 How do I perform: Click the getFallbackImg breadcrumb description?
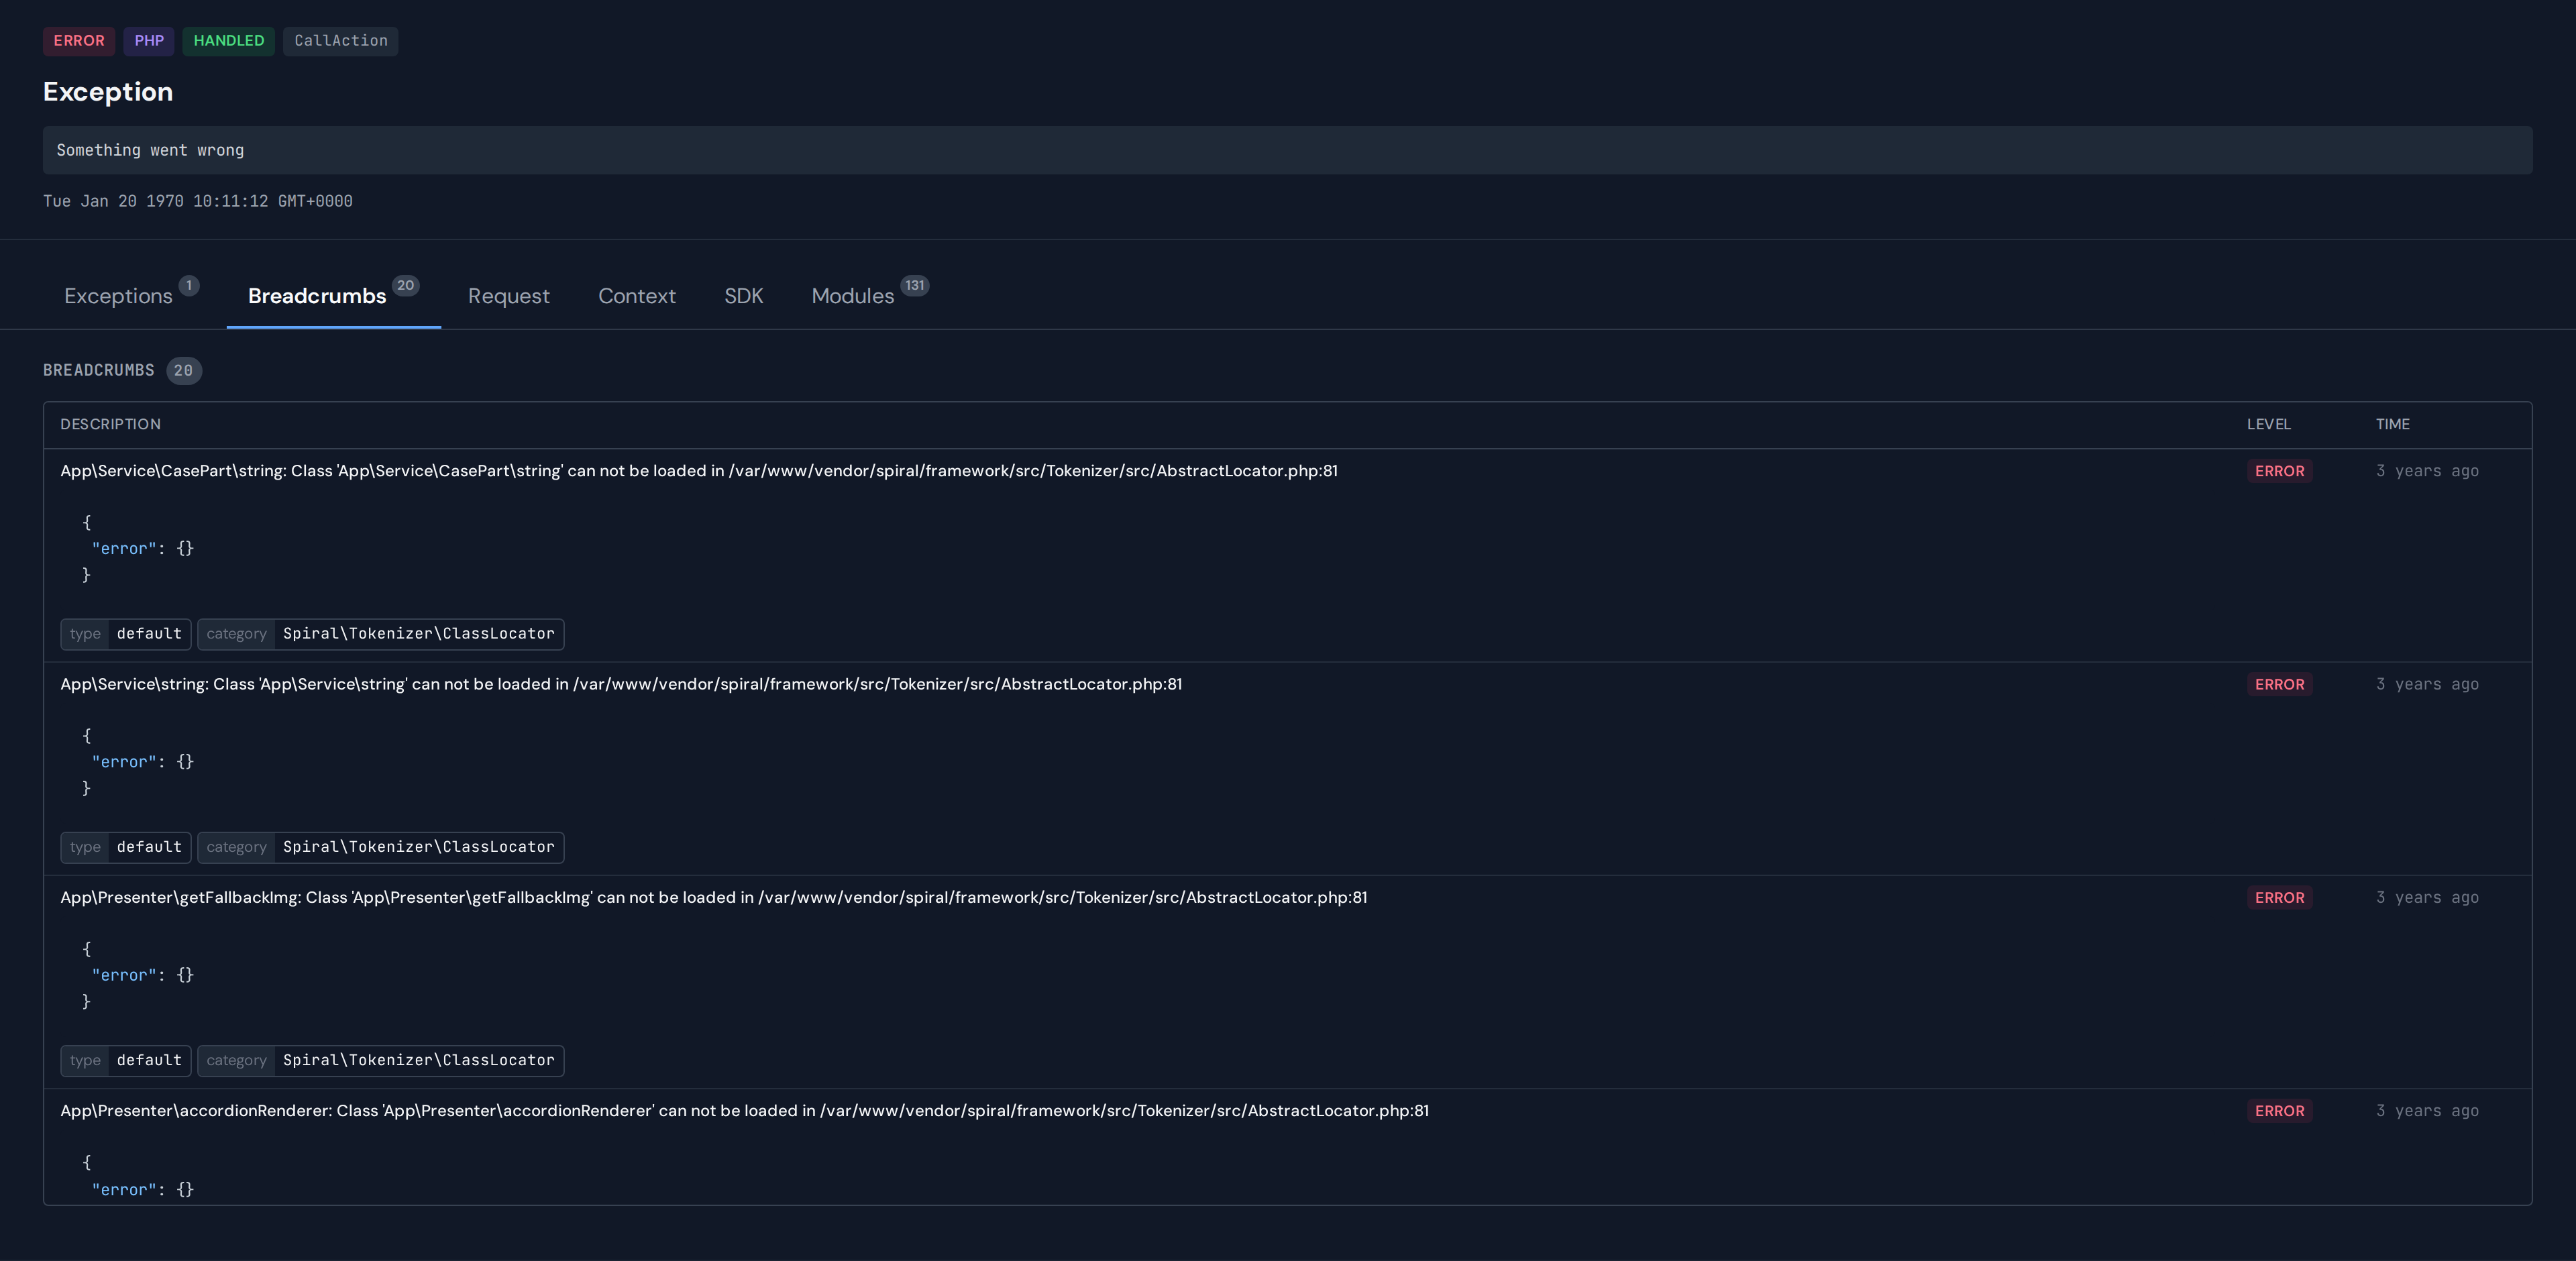click(713, 898)
